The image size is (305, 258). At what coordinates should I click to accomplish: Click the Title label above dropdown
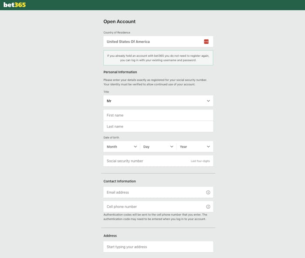coord(106,92)
